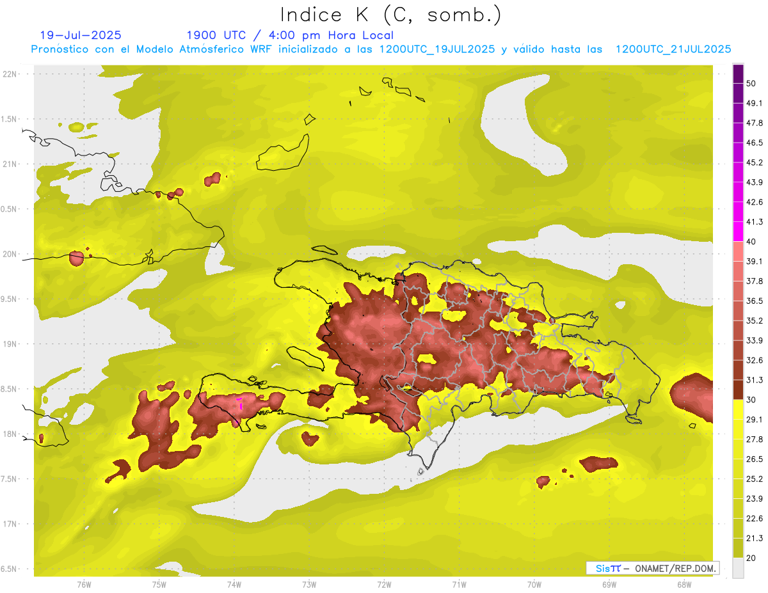Click the '30' color bar label

pyautogui.click(x=752, y=400)
